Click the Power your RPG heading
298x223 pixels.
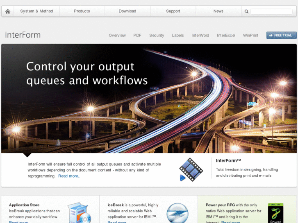coord(220,205)
